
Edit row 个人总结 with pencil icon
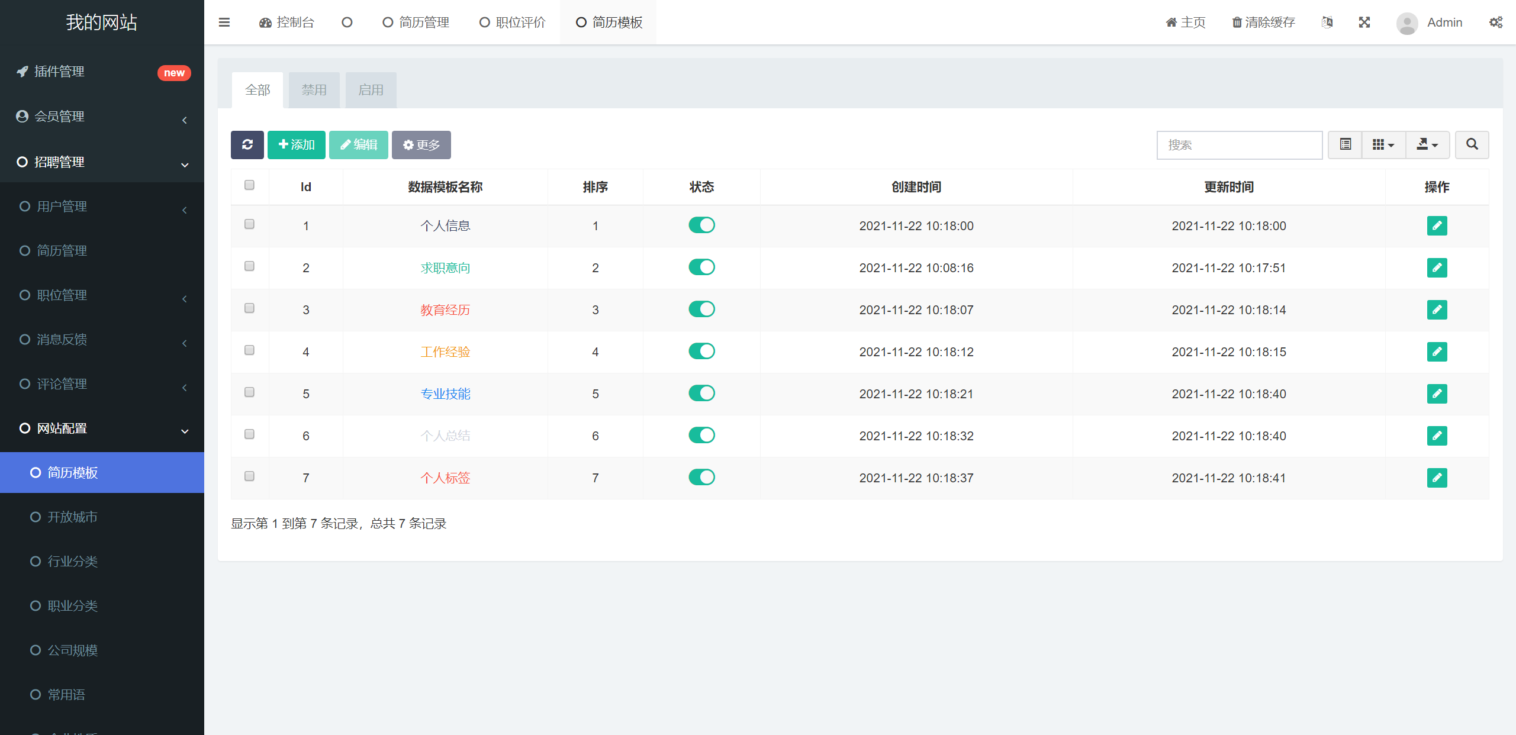pos(1437,436)
